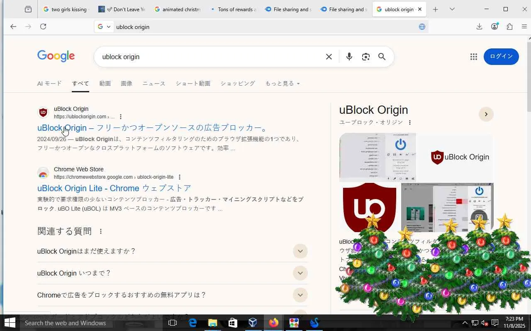Expand question about Chrome ad-blocking apps
This screenshot has width=531, height=331.
pos(300,295)
